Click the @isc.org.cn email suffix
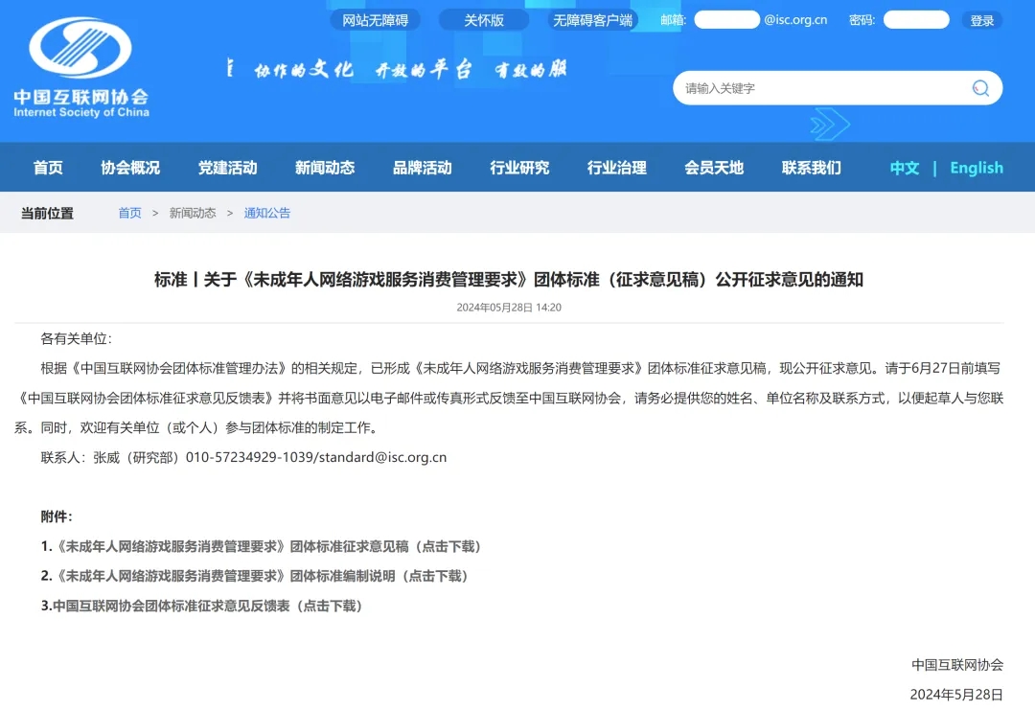This screenshot has width=1035, height=710. coord(795,20)
